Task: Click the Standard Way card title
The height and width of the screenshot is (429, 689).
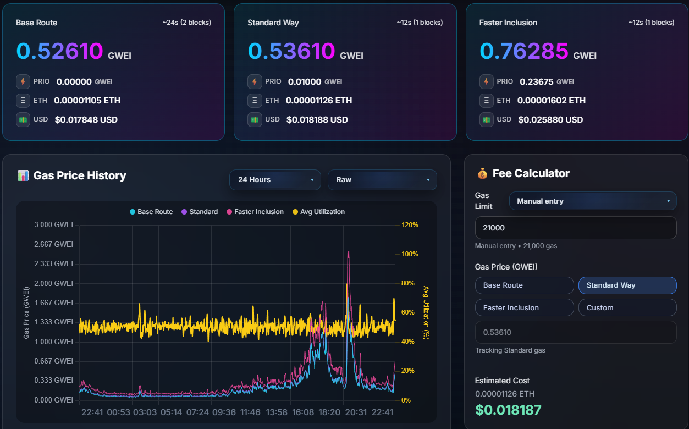Action: (273, 23)
